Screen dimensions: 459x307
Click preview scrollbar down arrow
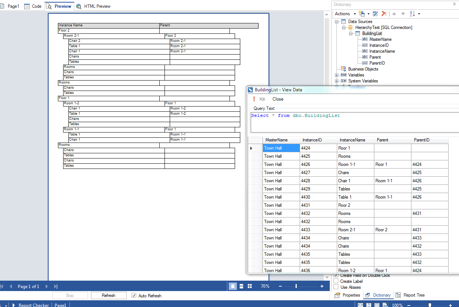(x=327, y=278)
